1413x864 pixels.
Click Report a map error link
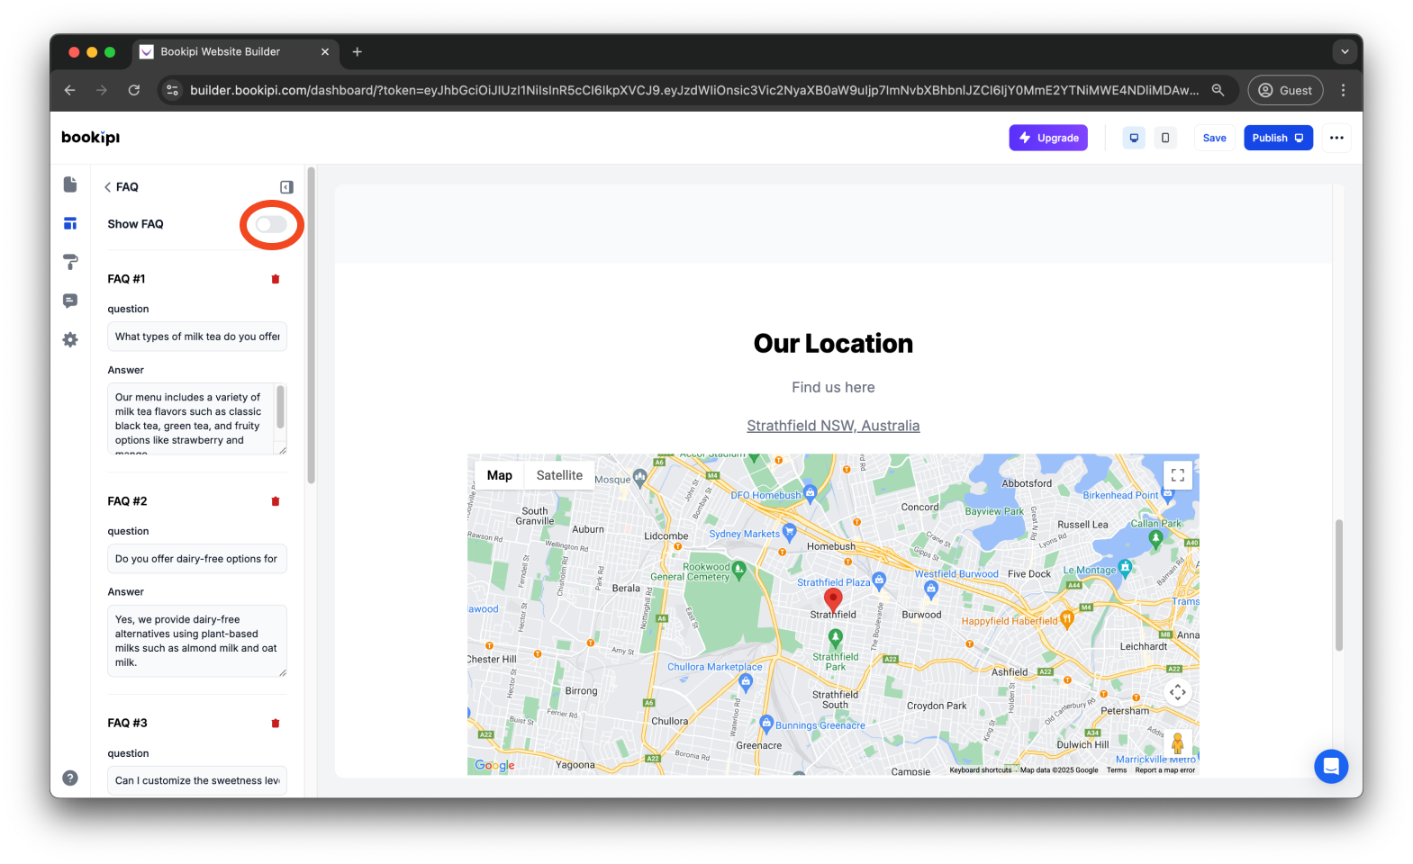coord(1165,770)
